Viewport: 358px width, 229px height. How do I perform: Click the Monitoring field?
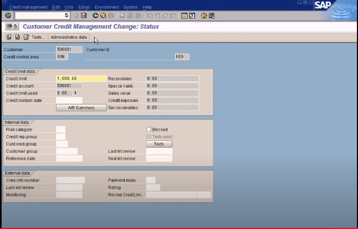point(69,195)
